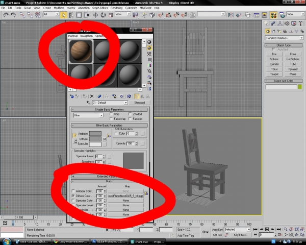Toggle the Snaps 3D magnet icon
This screenshot has height=245, width=306.
(x=161, y=15)
